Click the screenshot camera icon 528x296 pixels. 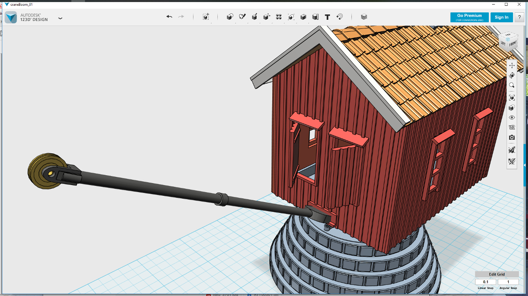pyautogui.click(x=512, y=137)
